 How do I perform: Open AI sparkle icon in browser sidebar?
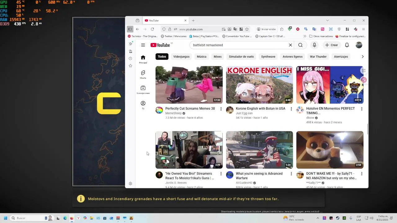(x=130, y=44)
